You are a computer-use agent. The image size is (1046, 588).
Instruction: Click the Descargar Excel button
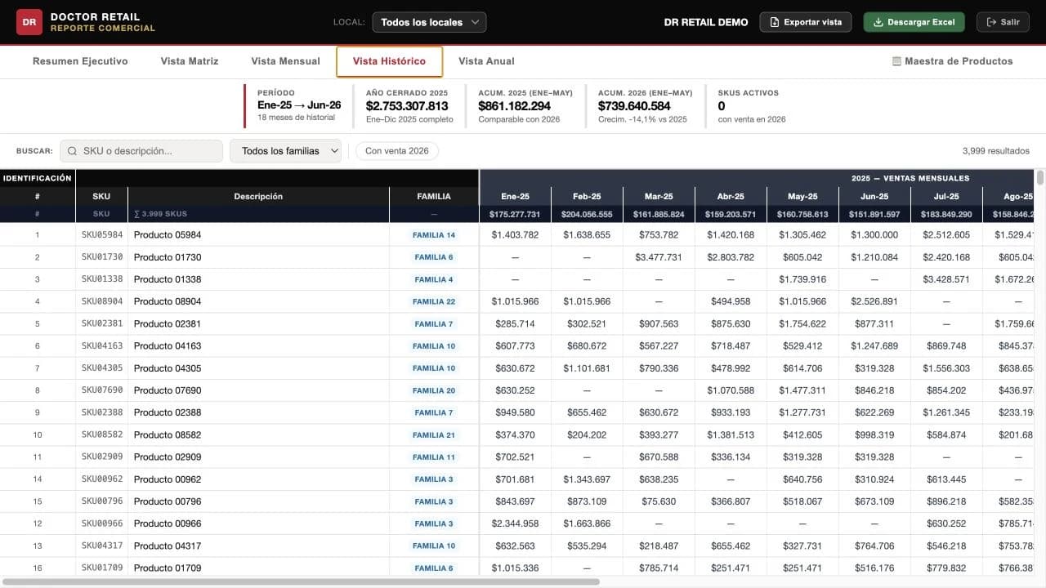(914, 22)
